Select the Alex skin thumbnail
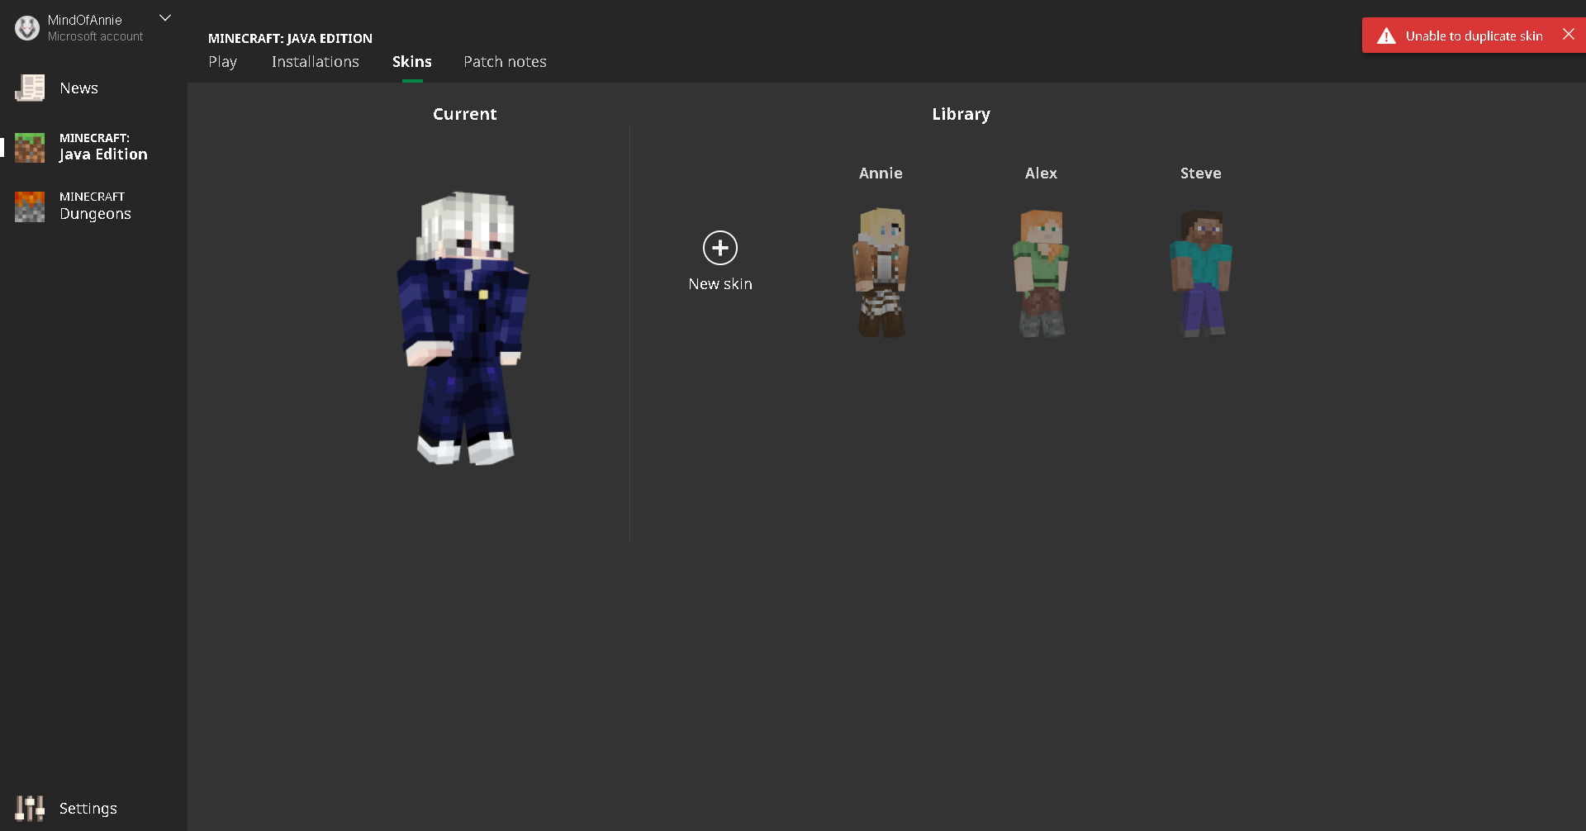1586x831 pixels. (1041, 273)
